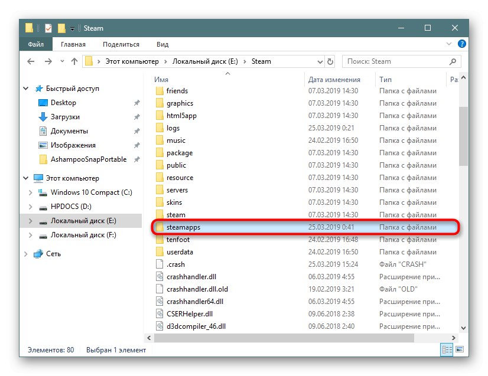Select Этот компьютер in navigation pane

(x=73, y=178)
